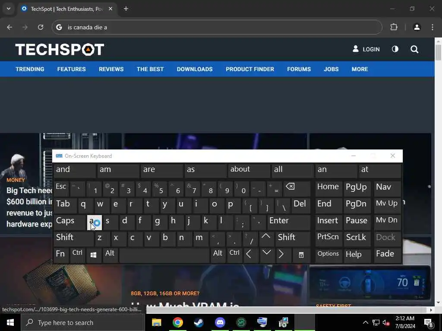
Task: Click the PrtScn key
Action: click(x=328, y=239)
